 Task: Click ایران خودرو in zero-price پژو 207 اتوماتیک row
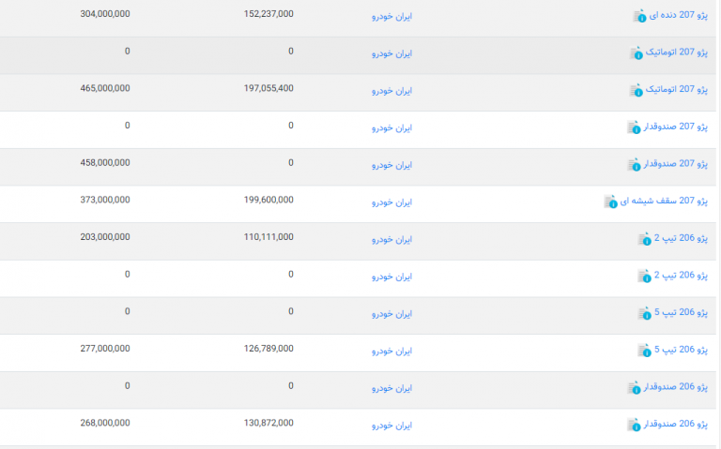point(391,53)
